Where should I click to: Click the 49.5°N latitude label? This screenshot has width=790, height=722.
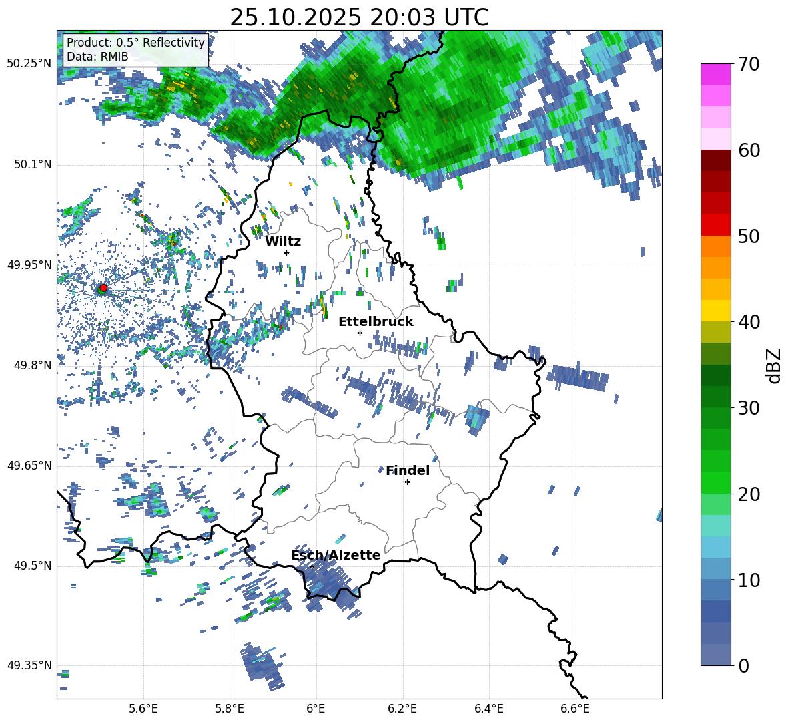[x=33, y=565]
